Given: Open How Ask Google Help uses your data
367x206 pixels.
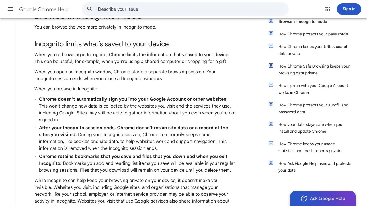Looking at the screenshot, I should [315, 167].
